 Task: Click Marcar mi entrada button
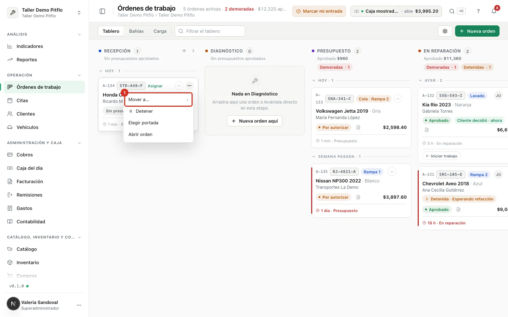click(319, 11)
